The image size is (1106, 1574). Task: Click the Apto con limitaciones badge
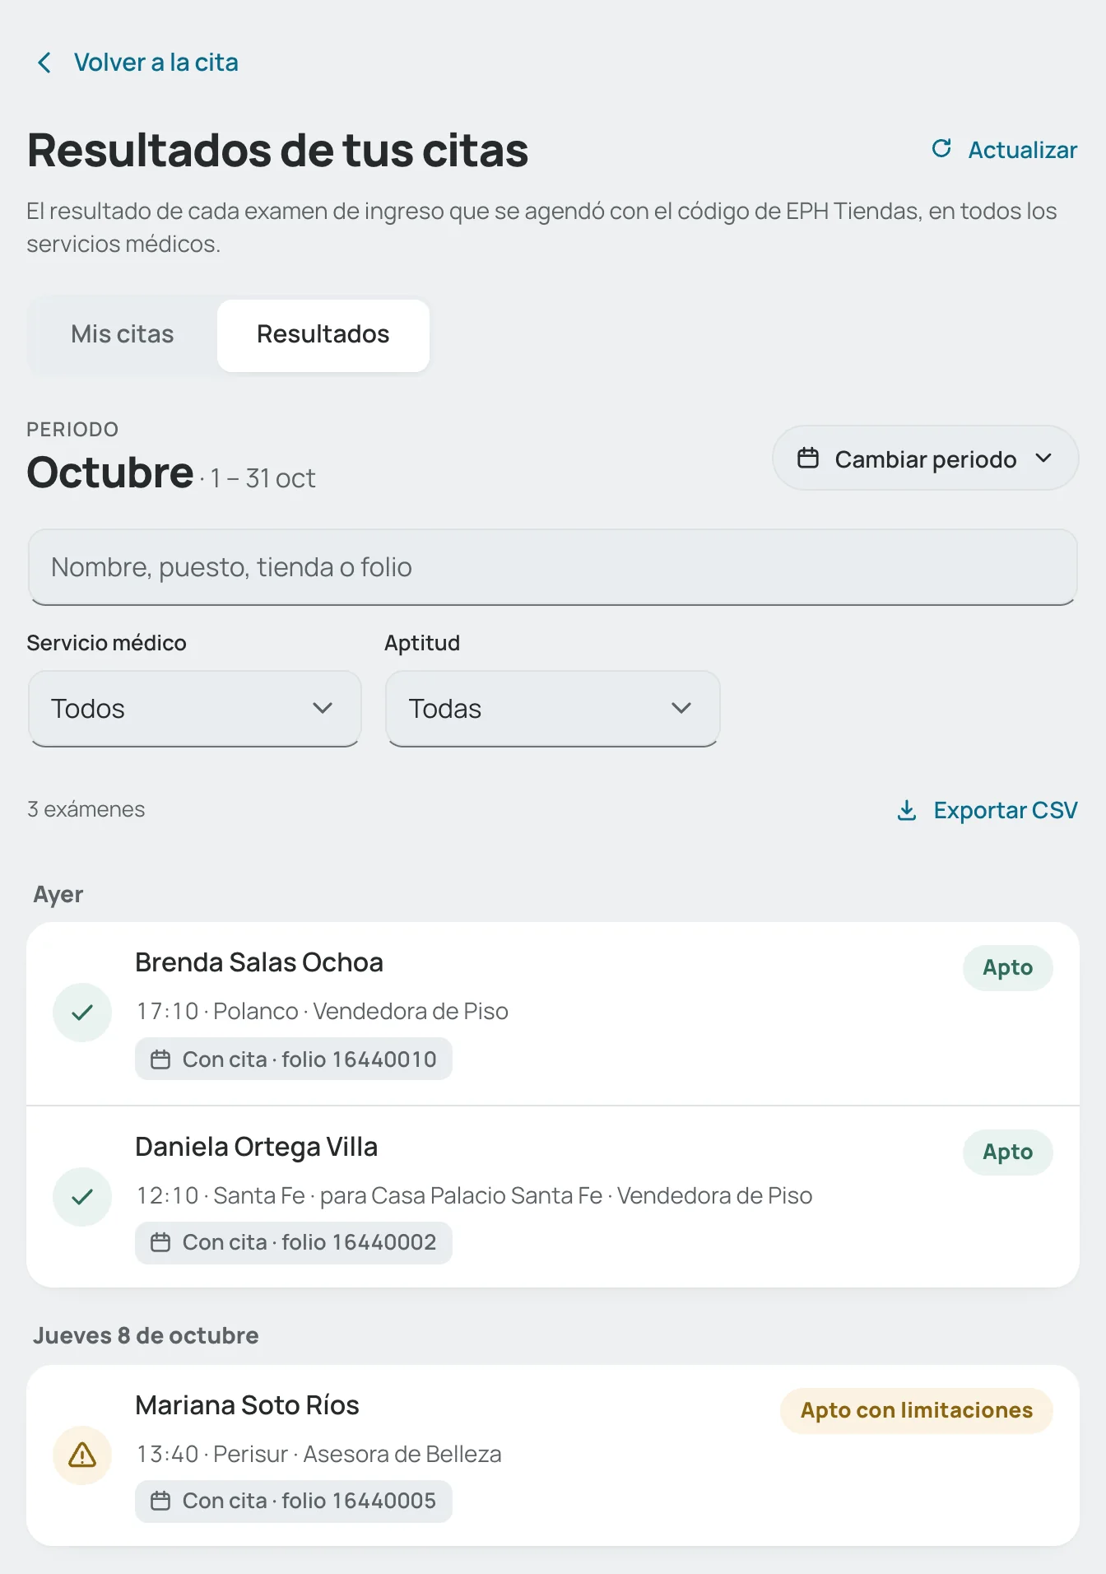click(x=917, y=1410)
